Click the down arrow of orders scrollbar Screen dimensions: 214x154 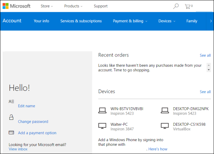[209, 70]
